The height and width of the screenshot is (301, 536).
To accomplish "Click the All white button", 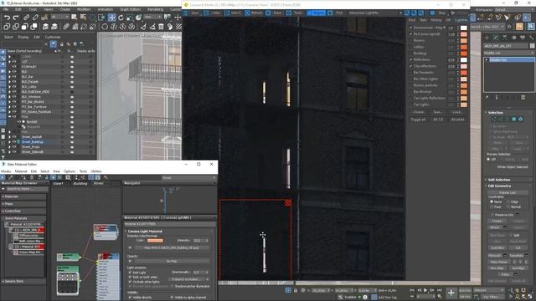I will point(457,120).
